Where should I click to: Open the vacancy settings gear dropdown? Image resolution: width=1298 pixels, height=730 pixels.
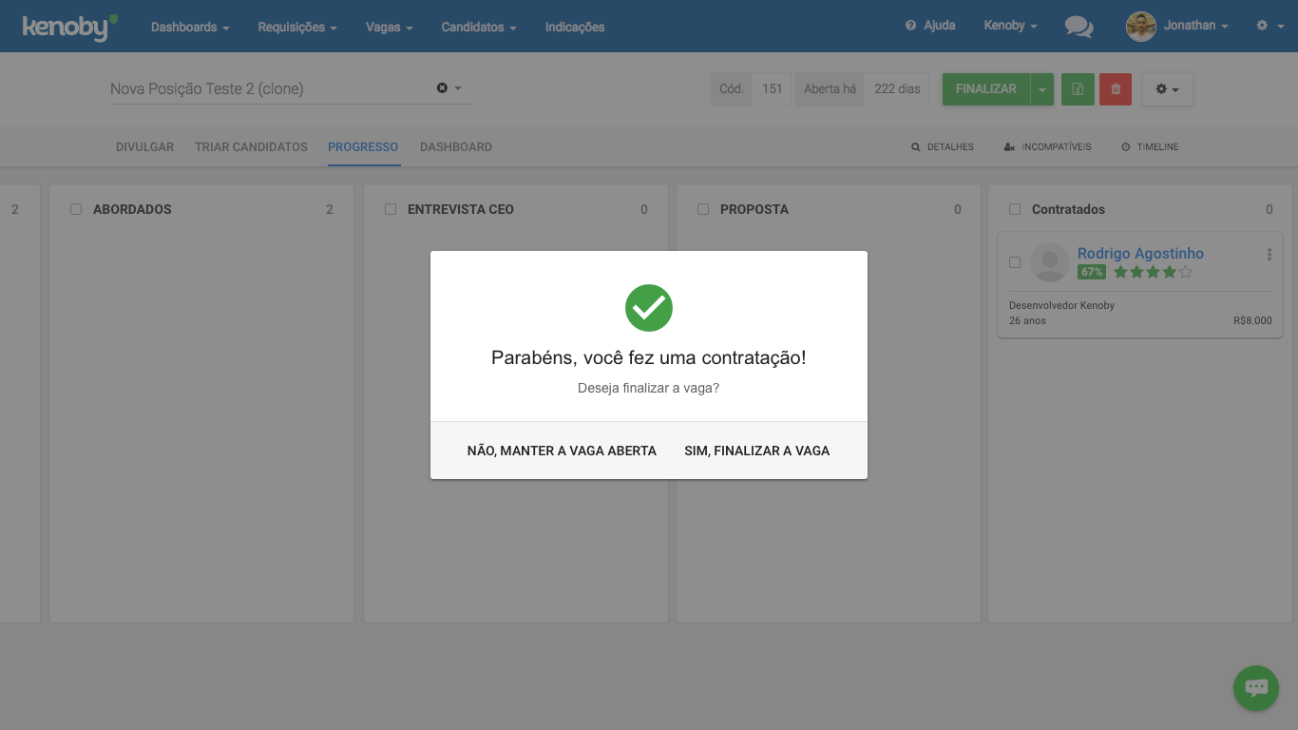(x=1167, y=89)
